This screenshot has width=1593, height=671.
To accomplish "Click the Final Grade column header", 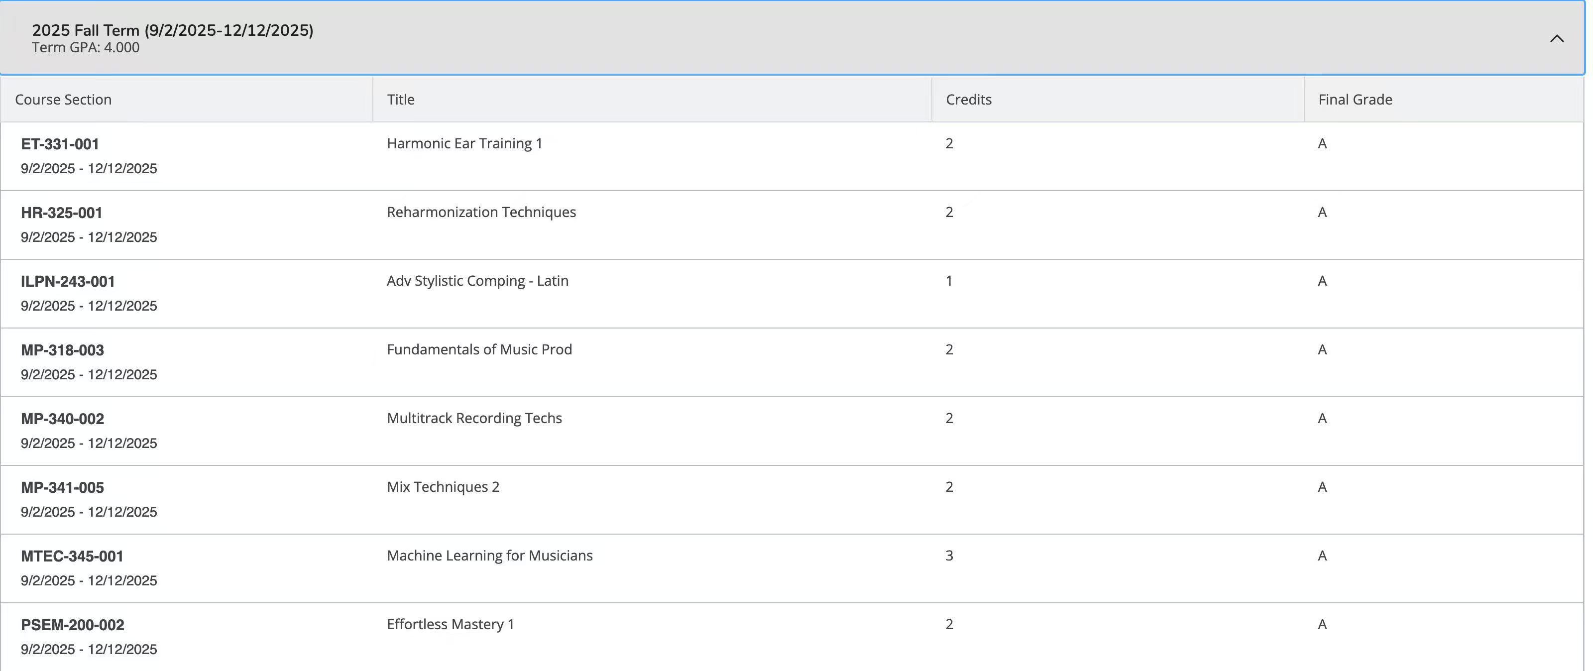I will point(1355,100).
